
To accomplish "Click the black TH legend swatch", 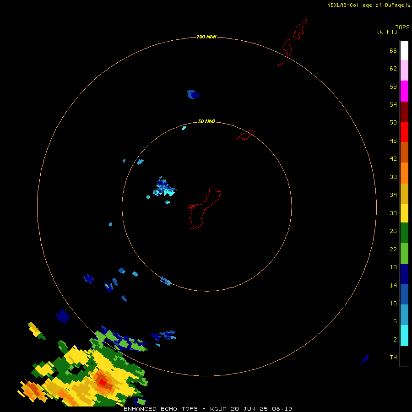I will [404, 356].
